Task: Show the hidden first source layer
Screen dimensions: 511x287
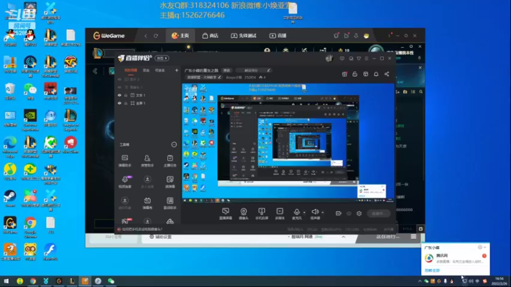Action: pyautogui.click(x=119, y=79)
